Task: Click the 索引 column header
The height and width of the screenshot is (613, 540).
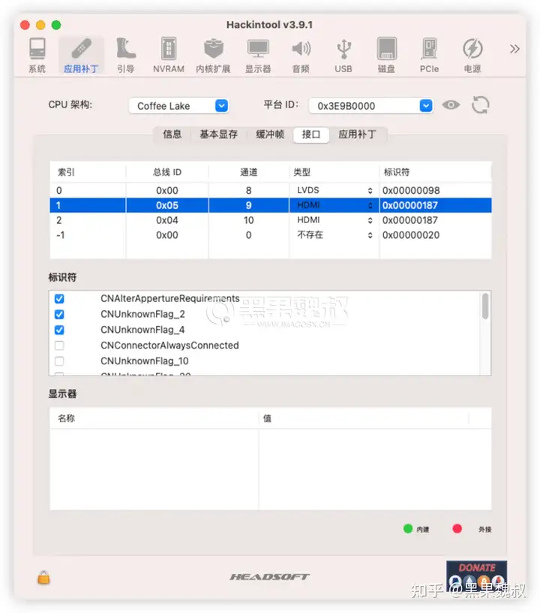Action: click(88, 172)
